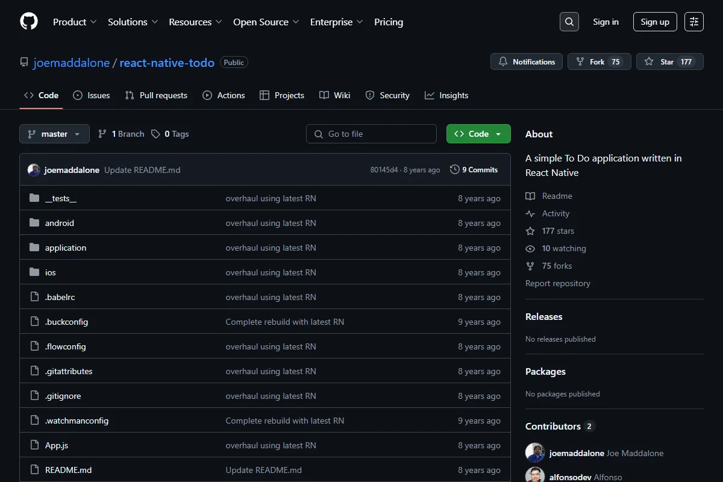Screen dimensions: 723x482
Task: Expand the Product menu in header
Action: point(75,22)
